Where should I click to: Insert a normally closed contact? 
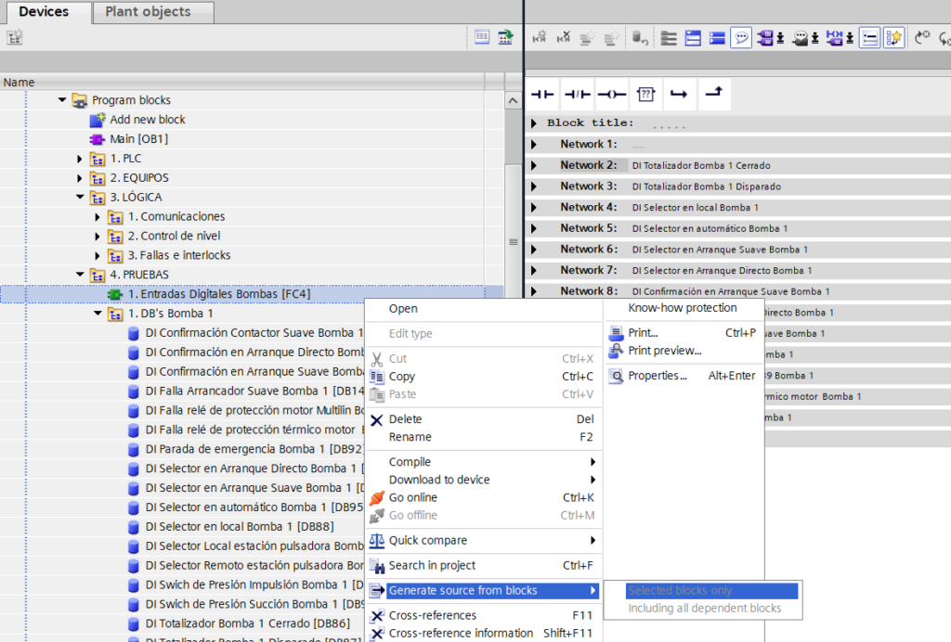(577, 94)
